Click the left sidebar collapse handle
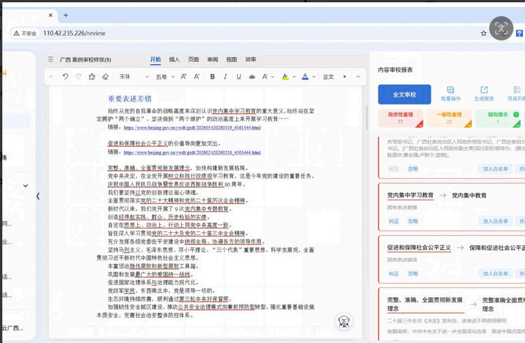This screenshot has width=525, height=343. point(38,196)
